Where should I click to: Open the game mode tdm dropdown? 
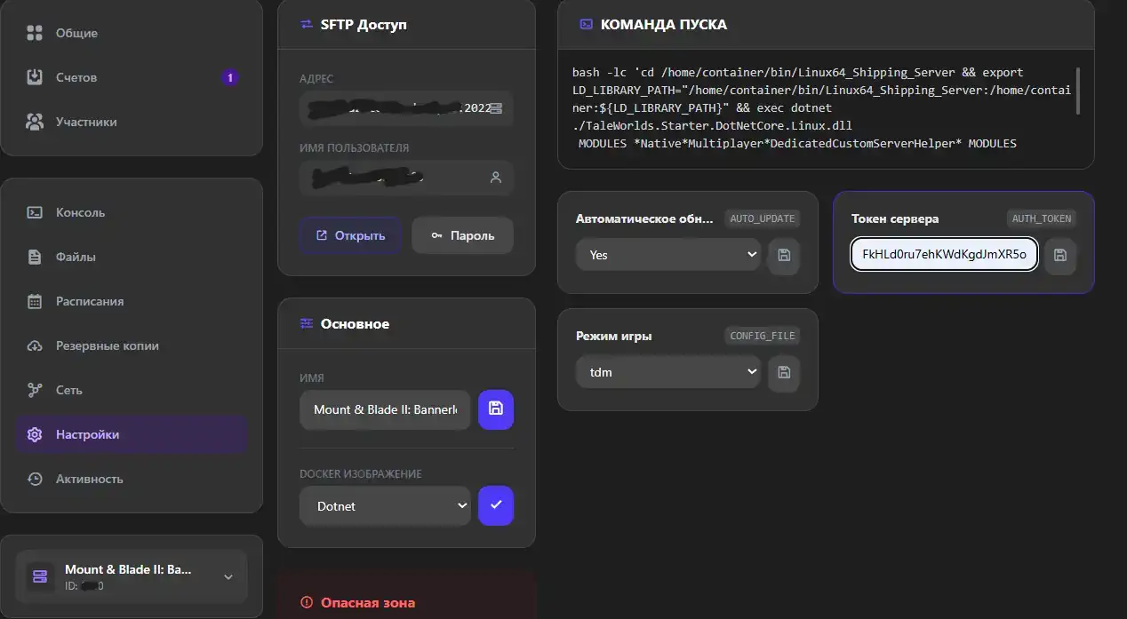[x=667, y=372]
